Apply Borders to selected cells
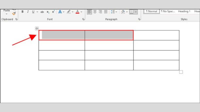This screenshot has height=112, width=200. (132, 12)
